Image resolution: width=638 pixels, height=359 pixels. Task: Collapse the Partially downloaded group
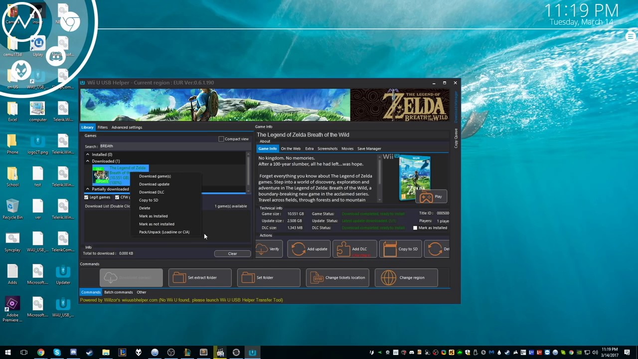click(x=88, y=189)
